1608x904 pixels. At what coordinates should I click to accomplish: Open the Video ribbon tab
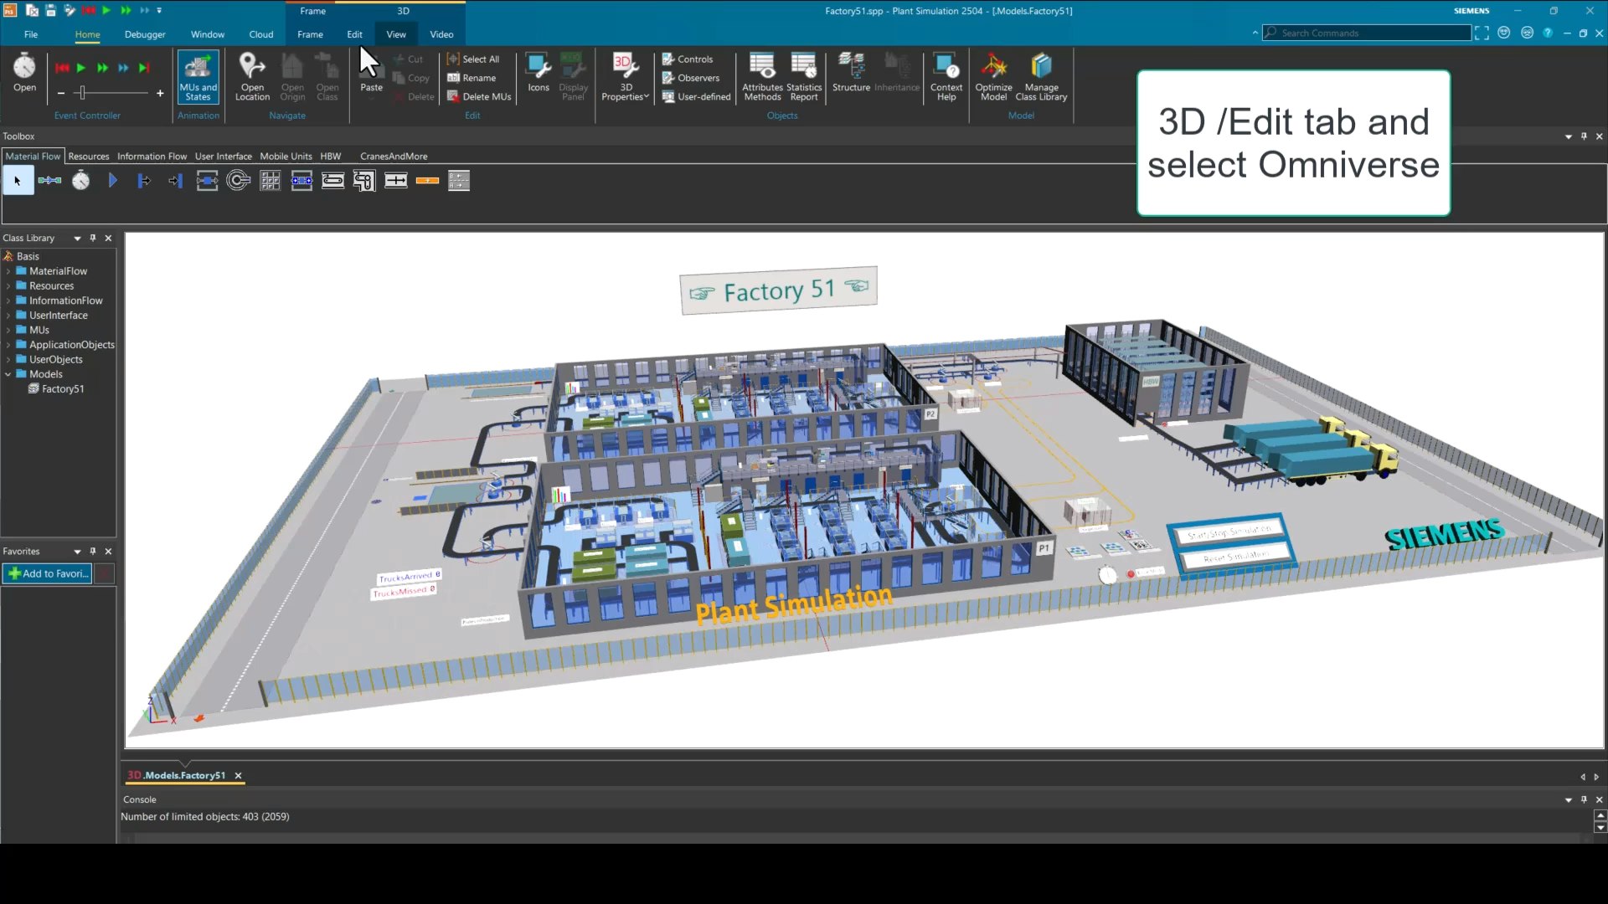(441, 34)
